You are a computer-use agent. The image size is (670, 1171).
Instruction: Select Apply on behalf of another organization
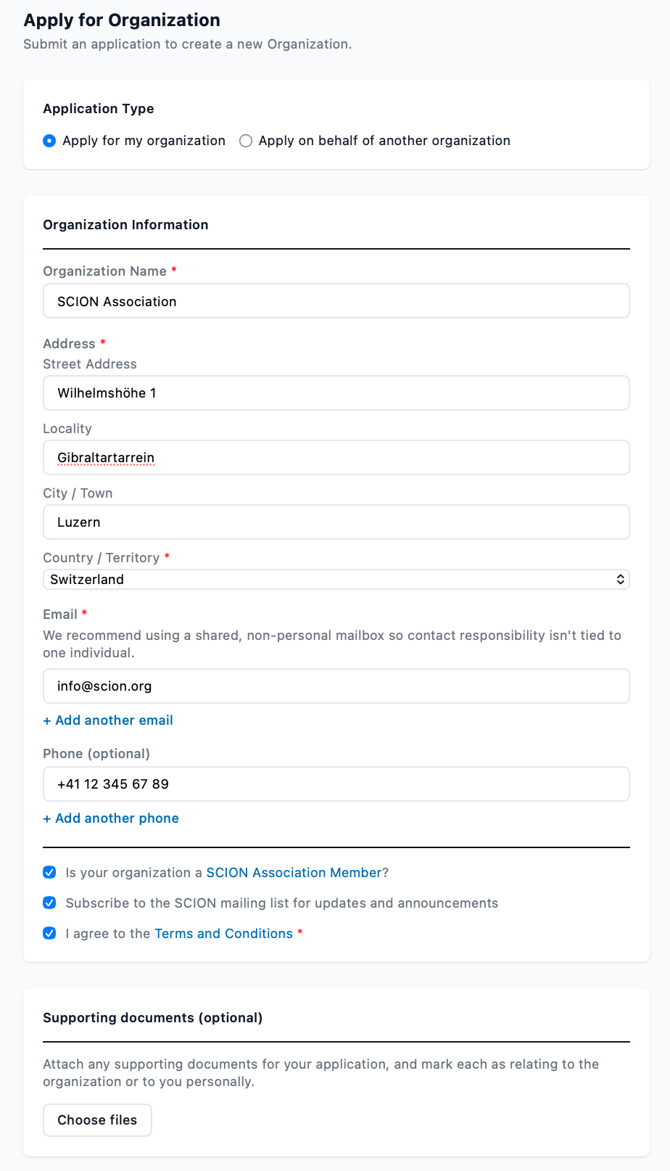point(246,141)
